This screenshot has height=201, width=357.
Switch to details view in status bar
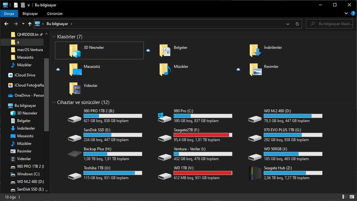click(345, 197)
